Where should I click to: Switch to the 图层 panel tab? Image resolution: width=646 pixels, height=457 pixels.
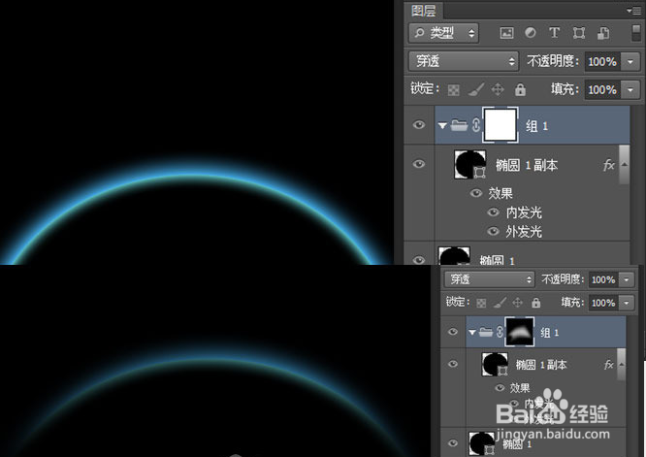tap(424, 11)
